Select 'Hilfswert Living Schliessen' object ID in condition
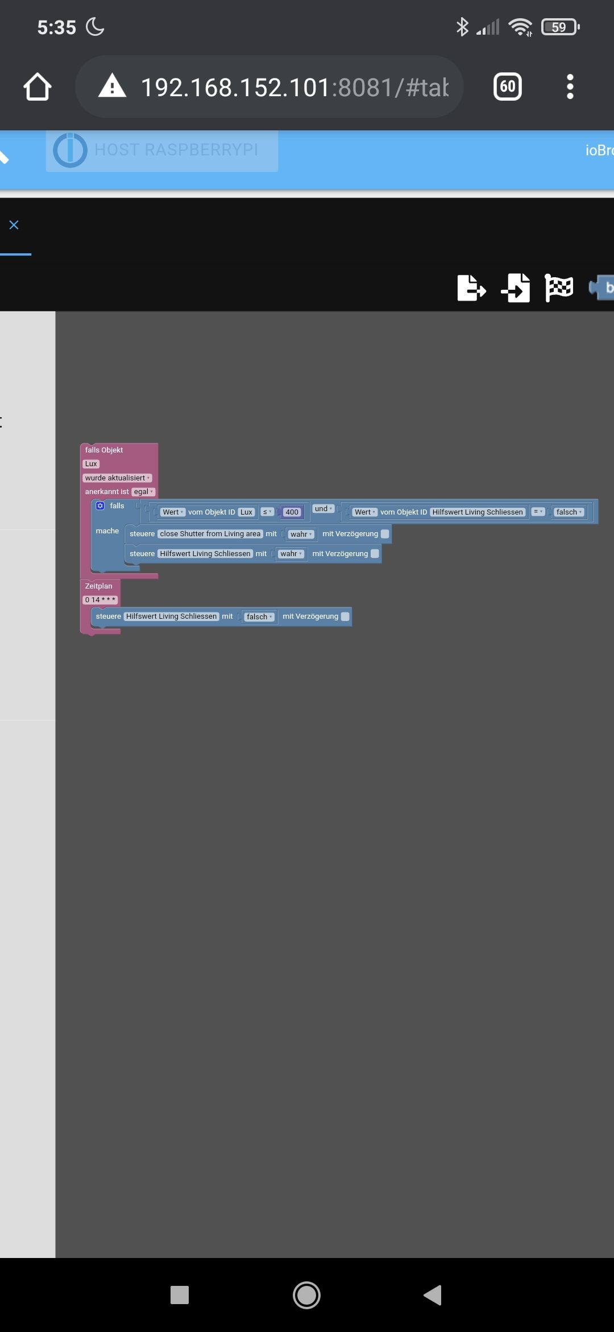 [478, 512]
